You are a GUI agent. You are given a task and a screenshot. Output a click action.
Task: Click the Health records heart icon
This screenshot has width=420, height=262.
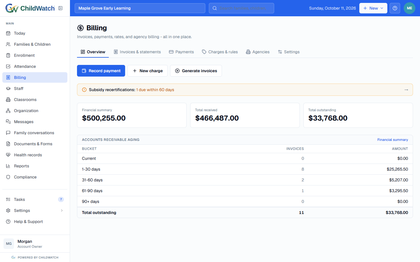pyautogui.click(x=8, y=155)
